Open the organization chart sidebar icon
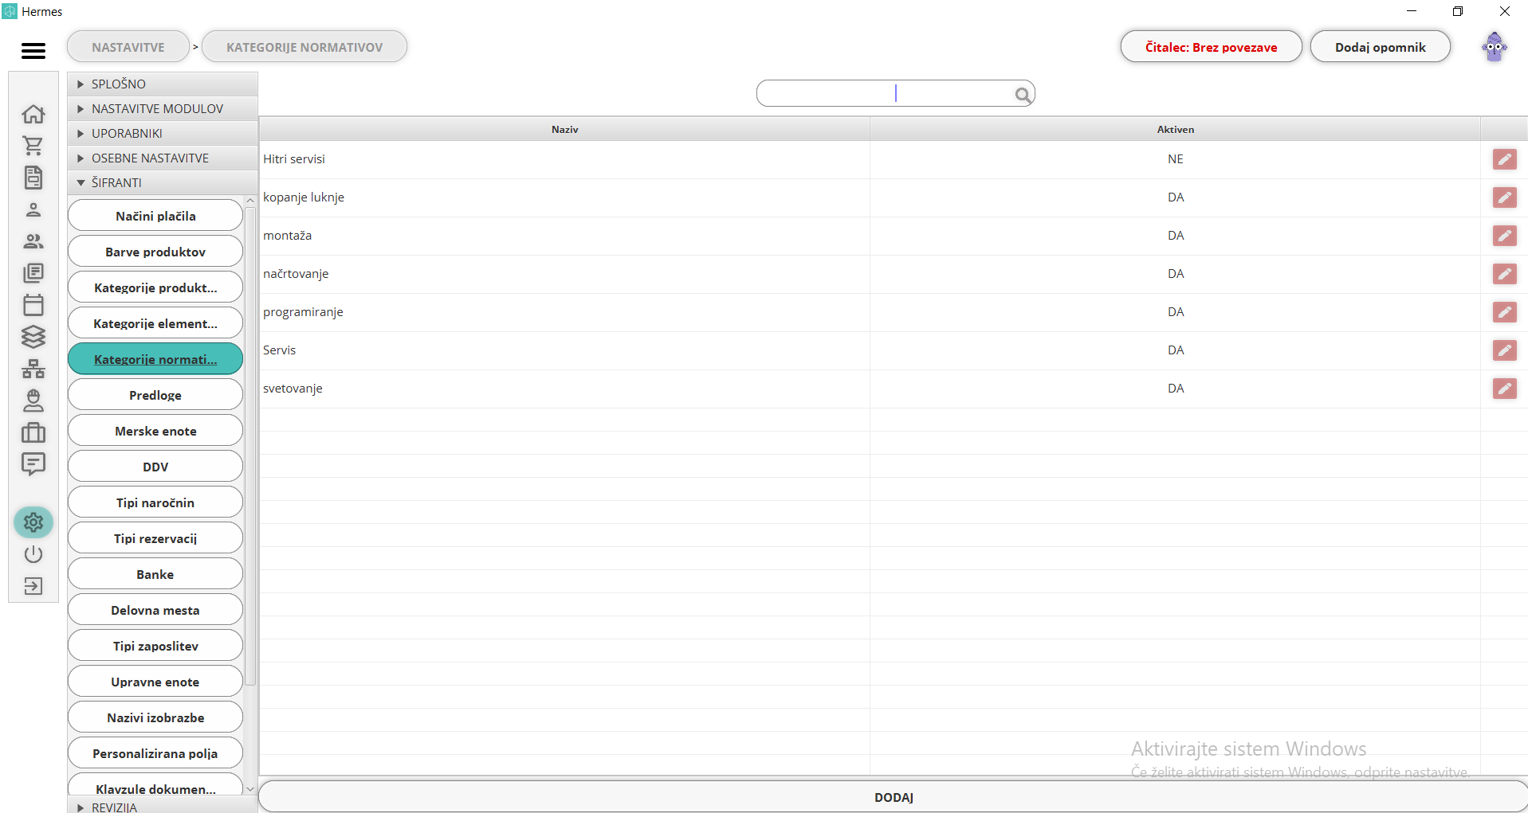 click(33, 369)
